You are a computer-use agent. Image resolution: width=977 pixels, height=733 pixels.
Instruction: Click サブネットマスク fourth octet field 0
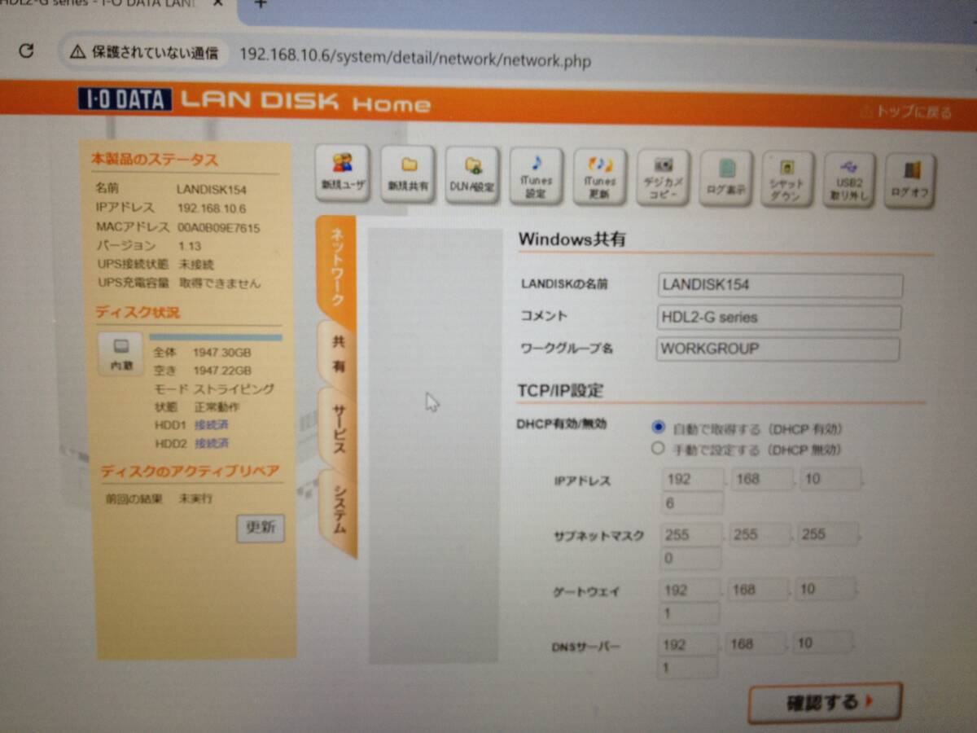click(691, 559)
